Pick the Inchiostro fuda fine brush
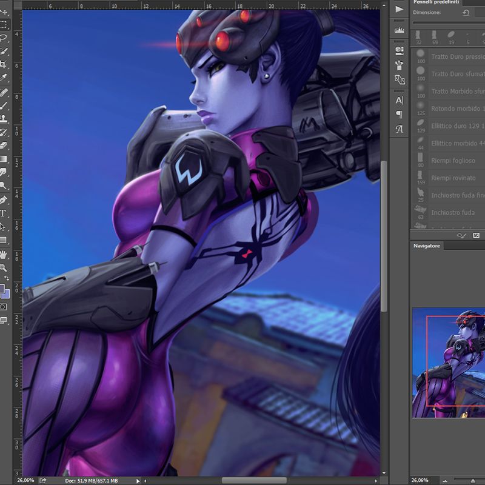Screen dimensions: 485x485 tap(449, 195)
